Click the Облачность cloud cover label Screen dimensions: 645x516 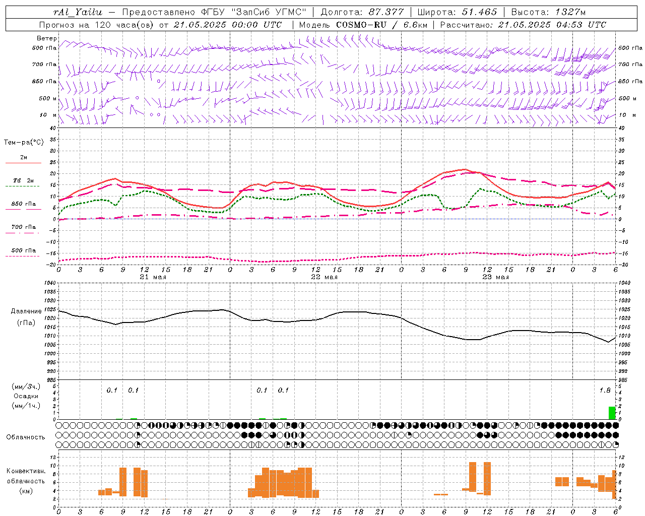(26, 437)
